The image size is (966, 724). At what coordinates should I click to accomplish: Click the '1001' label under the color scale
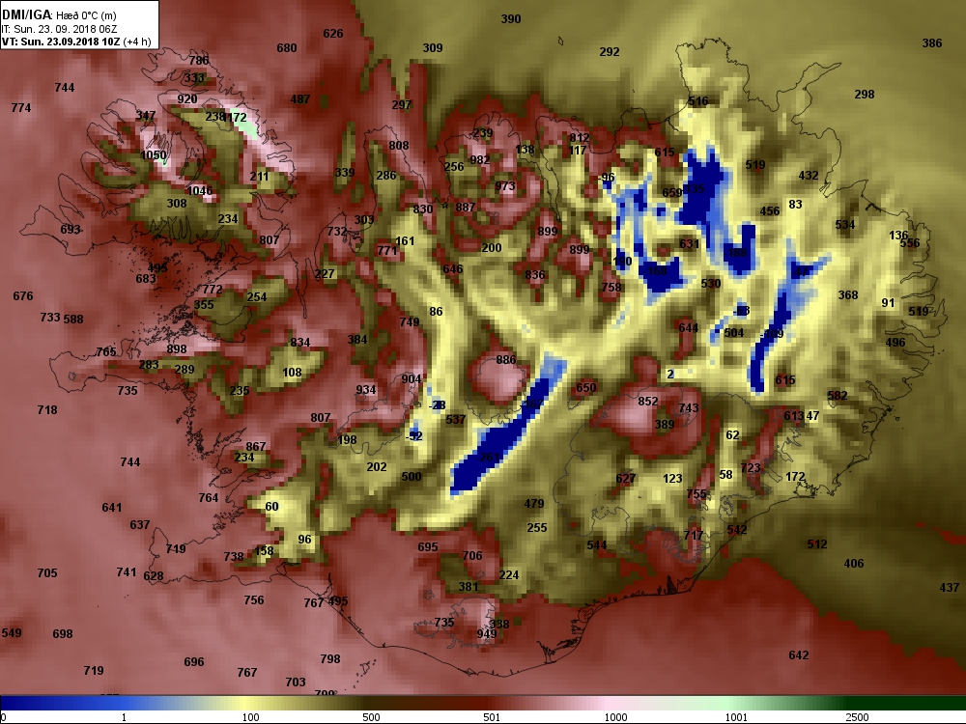736,717
